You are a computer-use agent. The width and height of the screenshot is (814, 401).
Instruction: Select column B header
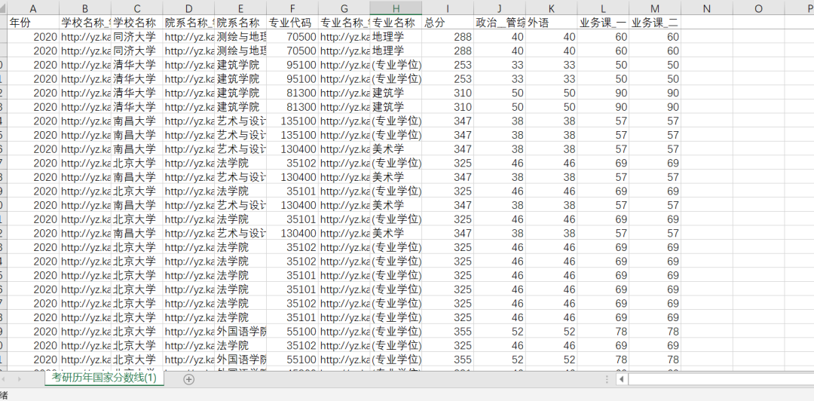point(85,8)
